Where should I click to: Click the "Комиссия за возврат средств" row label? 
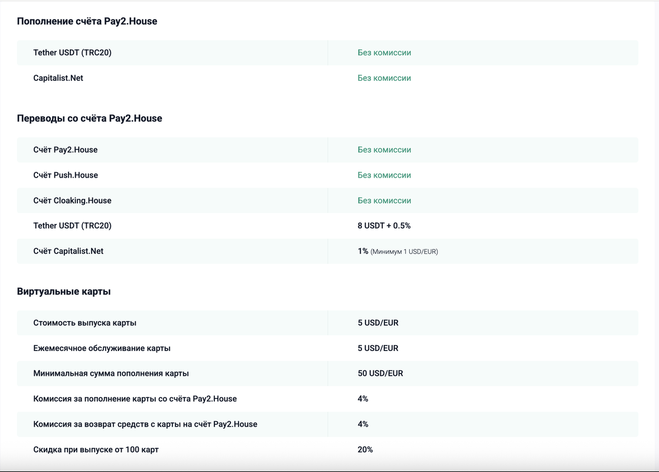145,424
